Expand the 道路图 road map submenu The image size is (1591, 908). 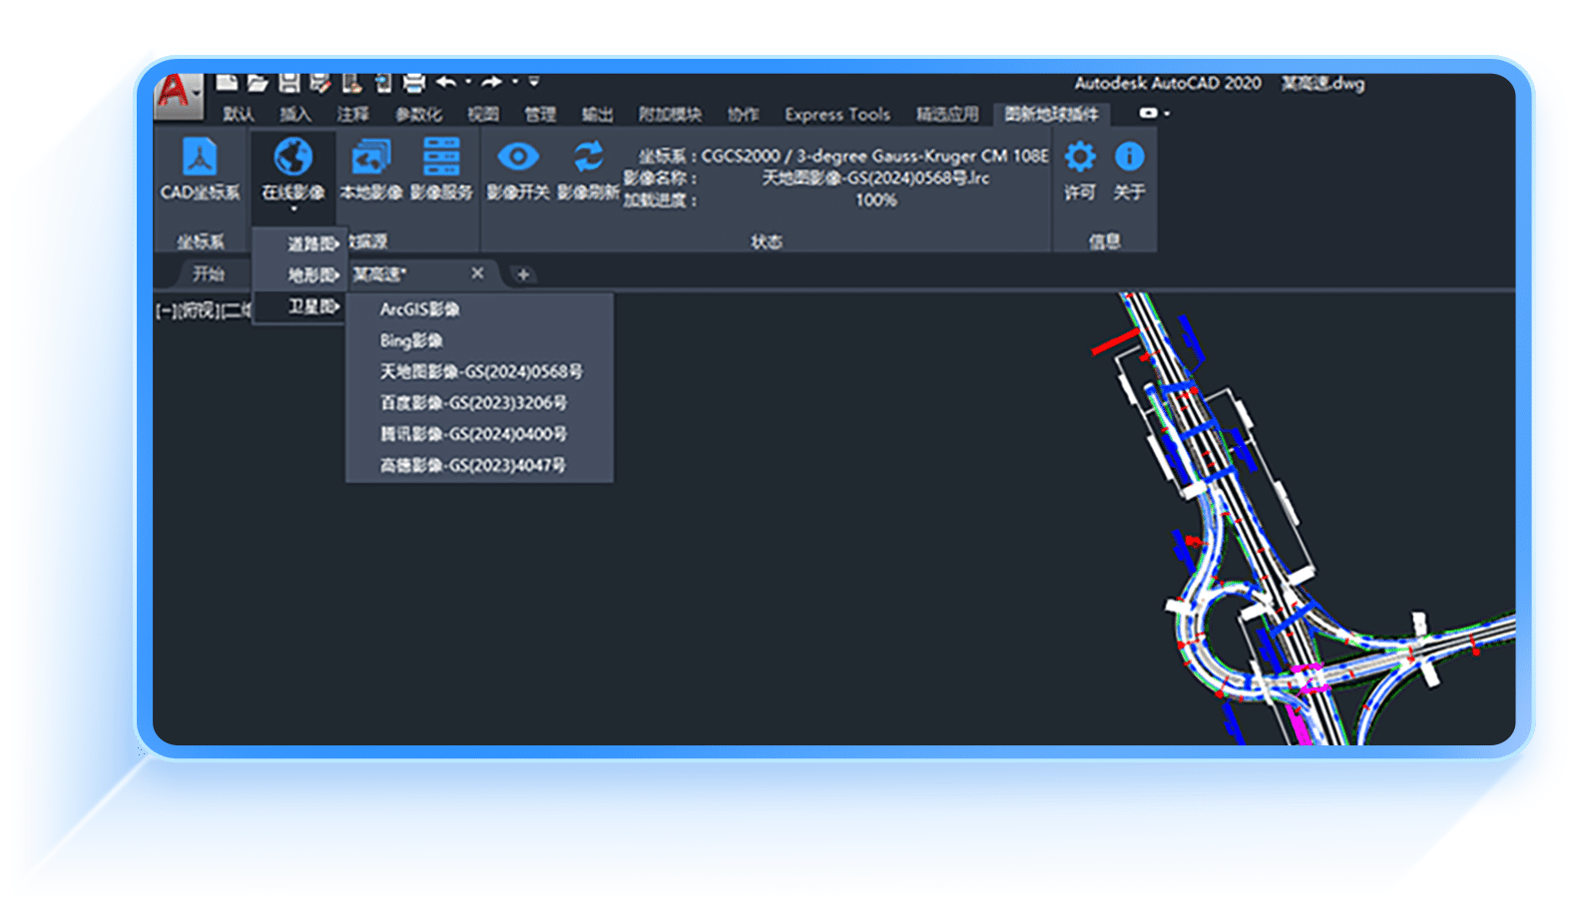(x=312, y=243)
